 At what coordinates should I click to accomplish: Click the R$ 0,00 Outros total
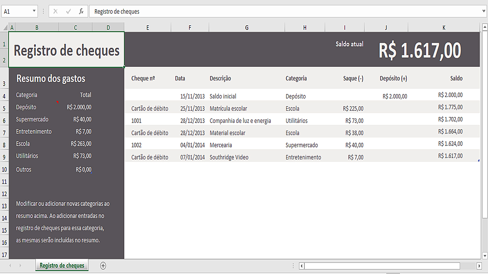(x=84, y=169)
